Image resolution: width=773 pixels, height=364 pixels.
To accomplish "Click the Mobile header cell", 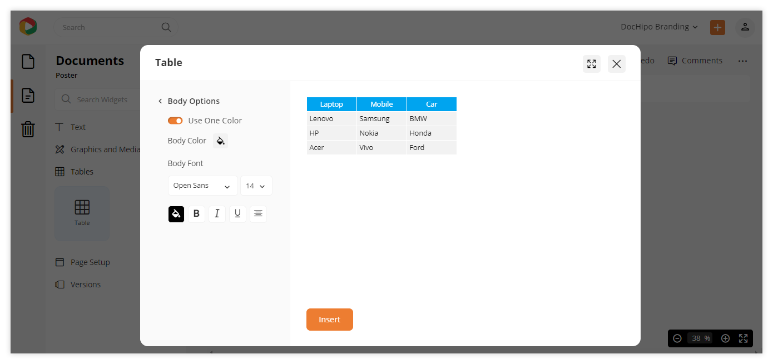I will click(x=381, y=104).
